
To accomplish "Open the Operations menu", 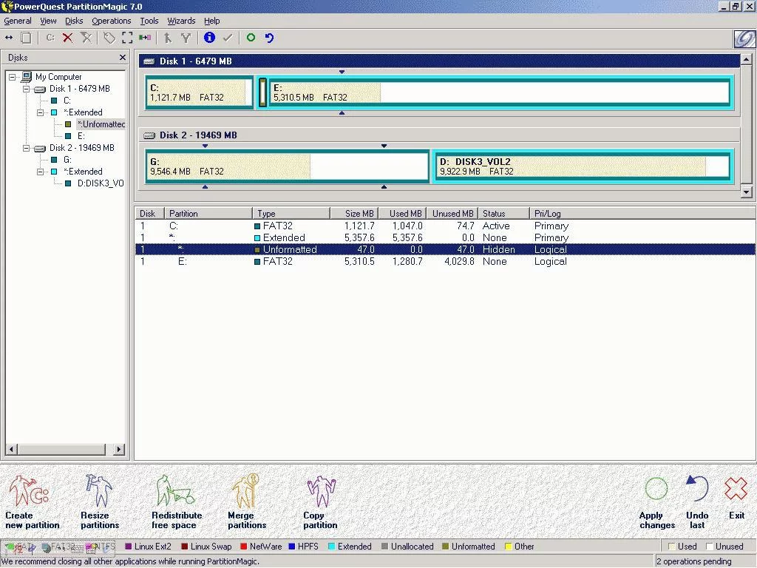I will click(112, 21).
